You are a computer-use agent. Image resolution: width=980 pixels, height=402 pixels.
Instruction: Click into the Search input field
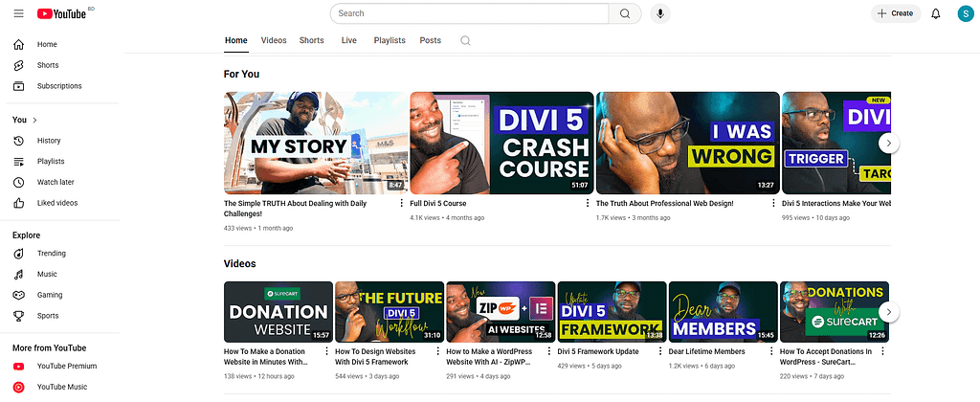click(469, 13)
